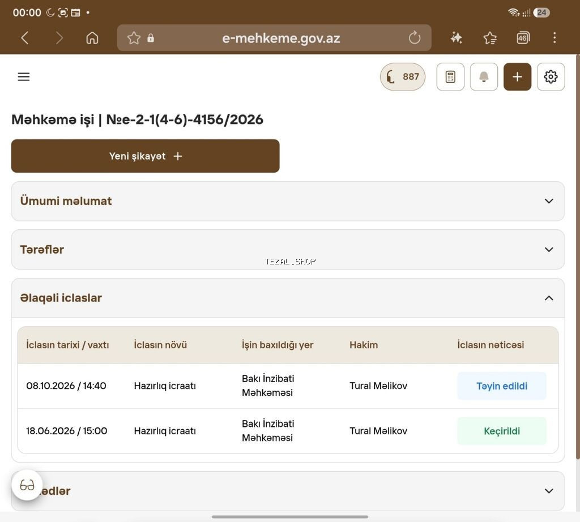Reload the page with refresh icon
The image size is (580, 522).
tap(414, 38)
